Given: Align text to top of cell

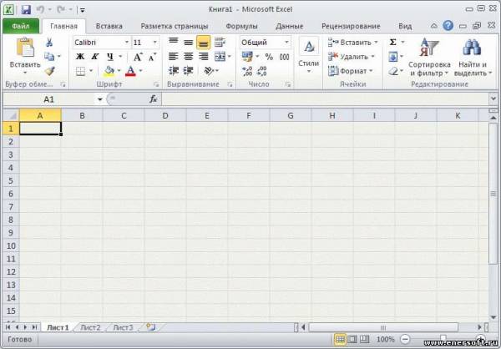Looking at the screenshot, I should (x=173, y=42).
